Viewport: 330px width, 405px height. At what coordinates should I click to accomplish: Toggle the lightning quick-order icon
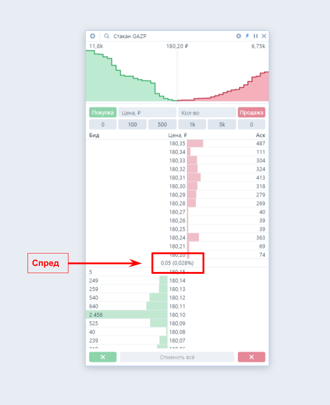[247, 36]
